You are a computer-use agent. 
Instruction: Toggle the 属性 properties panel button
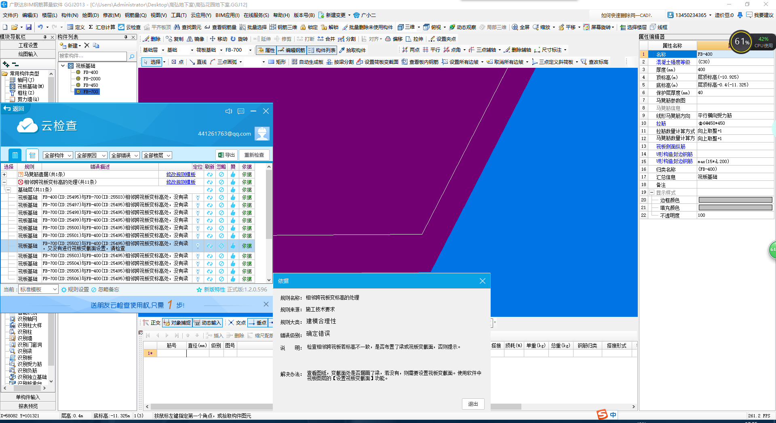coord(266,50)
